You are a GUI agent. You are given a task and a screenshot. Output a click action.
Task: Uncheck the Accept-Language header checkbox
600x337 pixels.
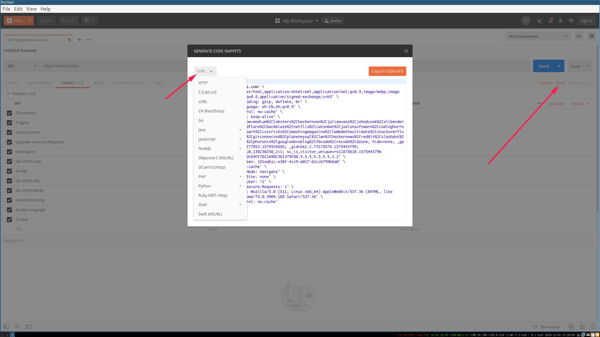(9, 210)
